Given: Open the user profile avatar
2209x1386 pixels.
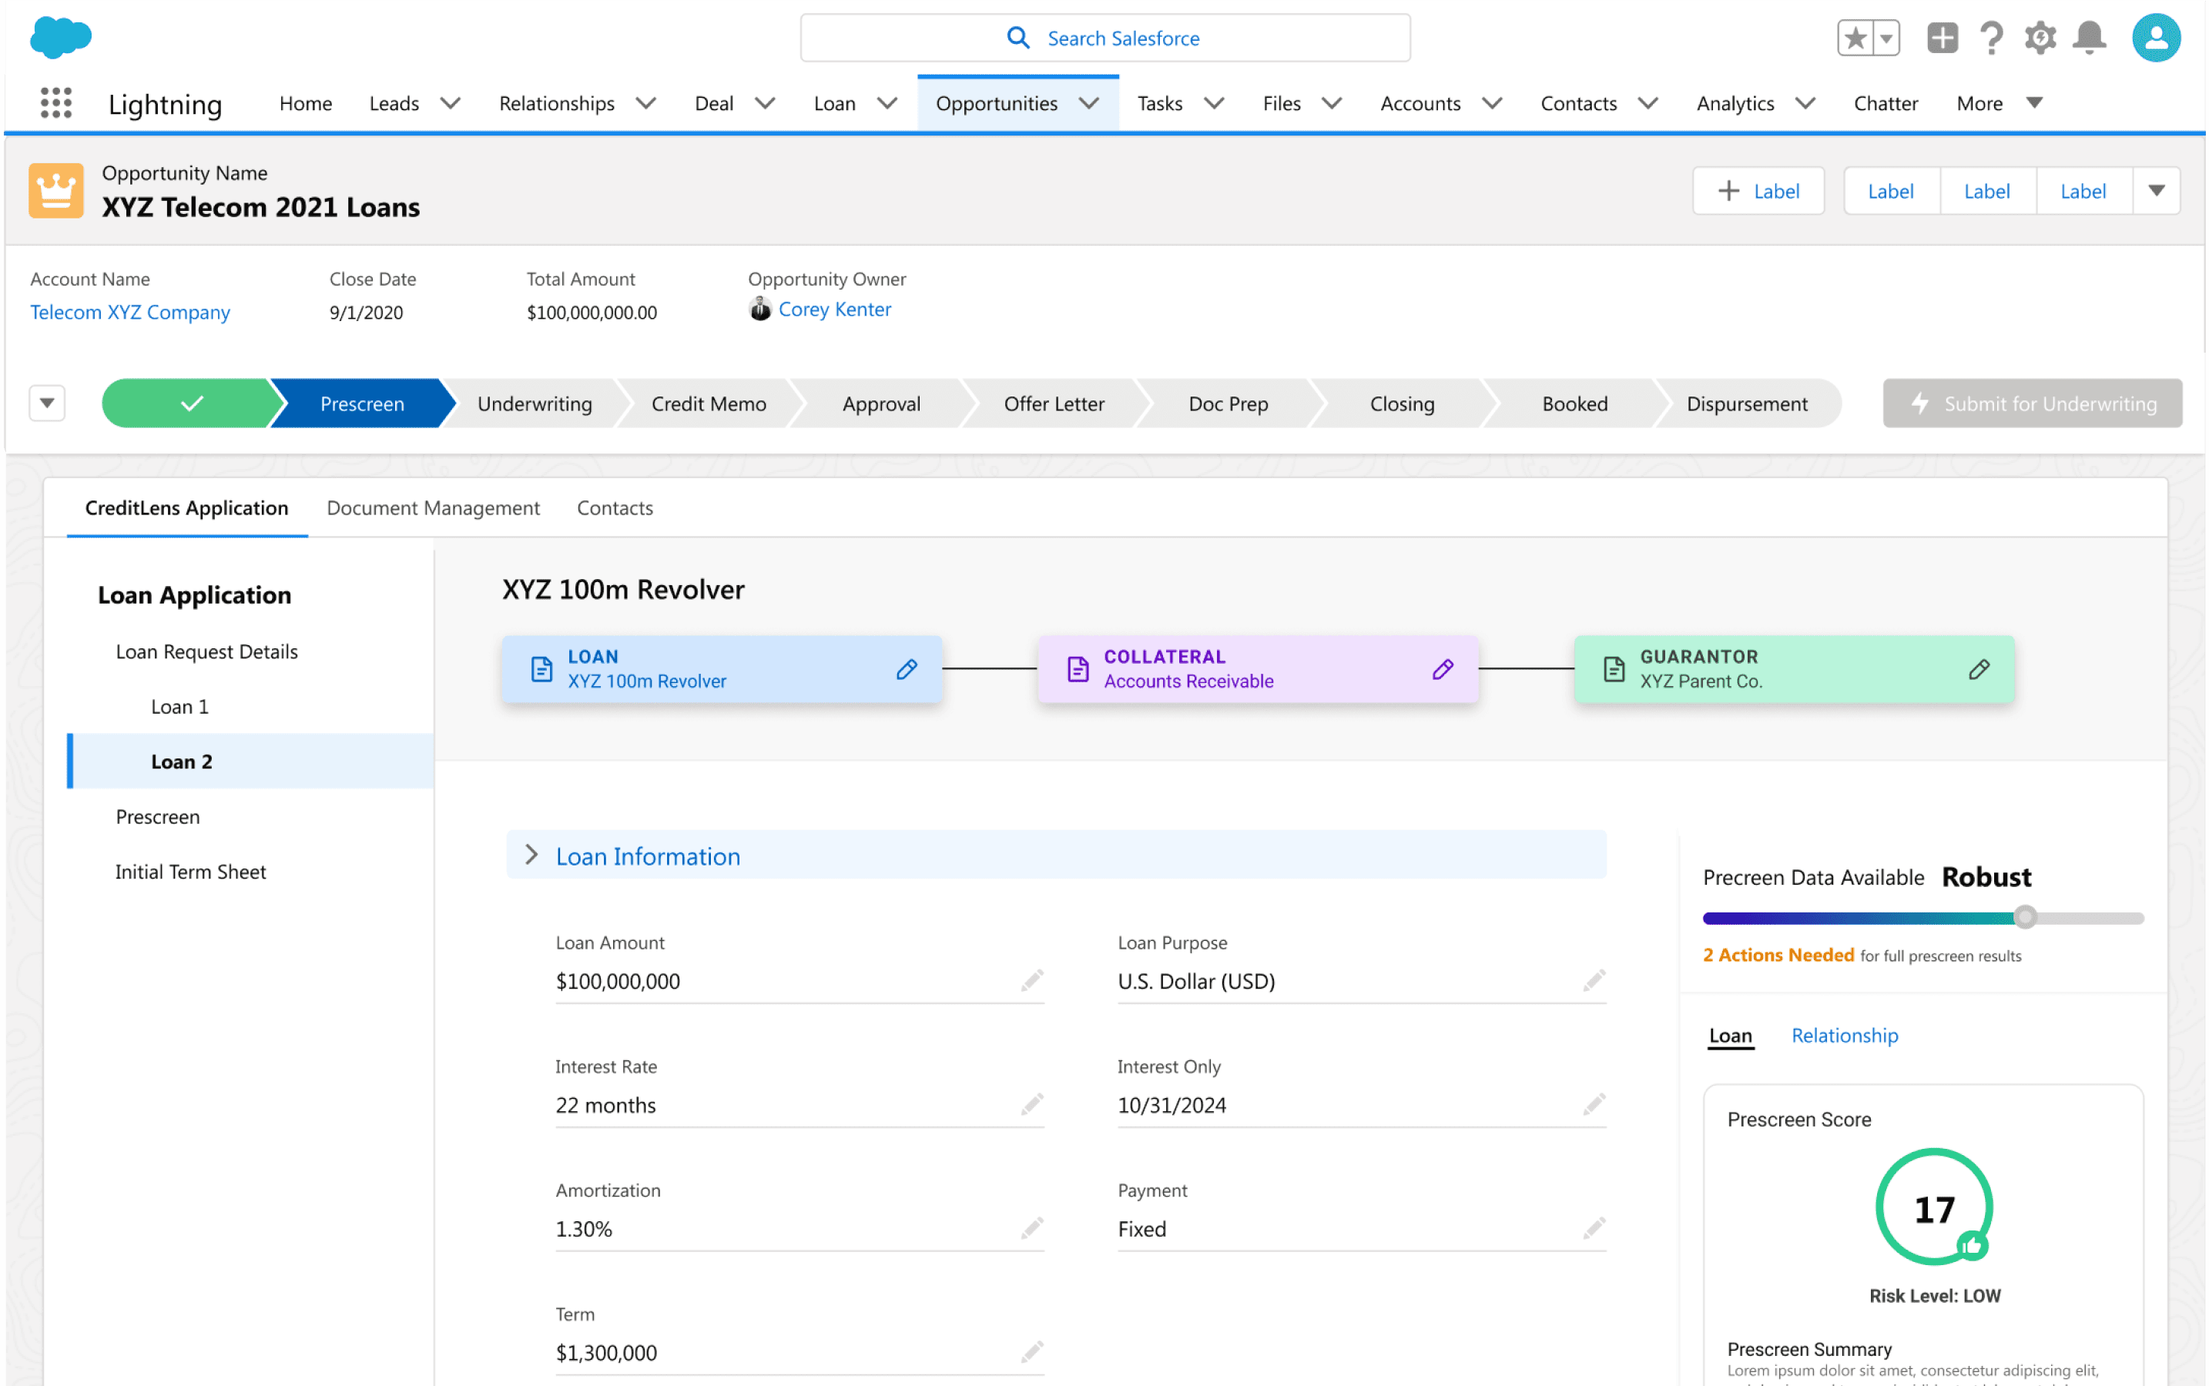Looking at the screenshot, I should [x=2156, y=38].
